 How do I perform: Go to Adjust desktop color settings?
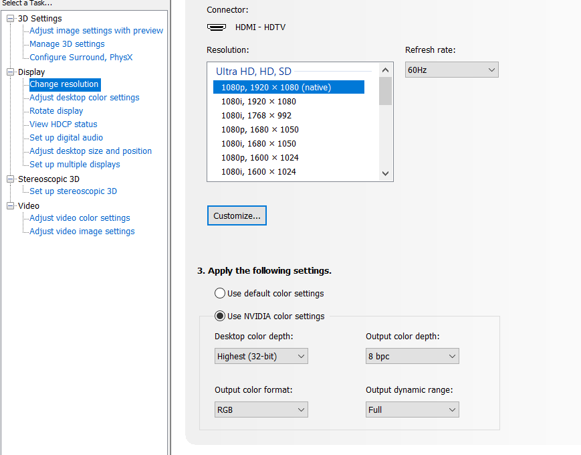(x=84, y=98)
